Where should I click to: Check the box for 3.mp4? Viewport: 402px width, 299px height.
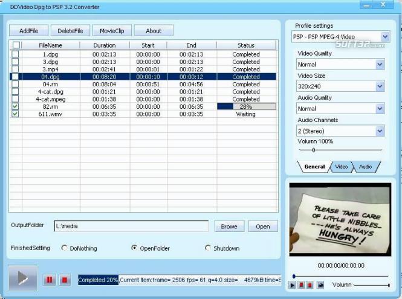[x=15, y=69]
